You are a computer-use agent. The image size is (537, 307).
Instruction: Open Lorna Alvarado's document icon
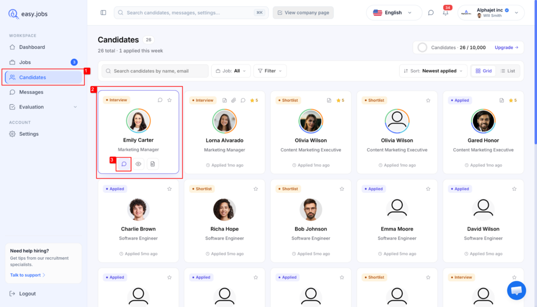click(x=224, y=100)
